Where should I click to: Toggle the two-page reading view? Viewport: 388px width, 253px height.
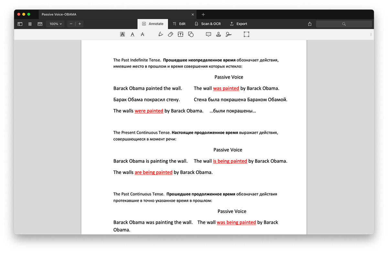point(40,24)
